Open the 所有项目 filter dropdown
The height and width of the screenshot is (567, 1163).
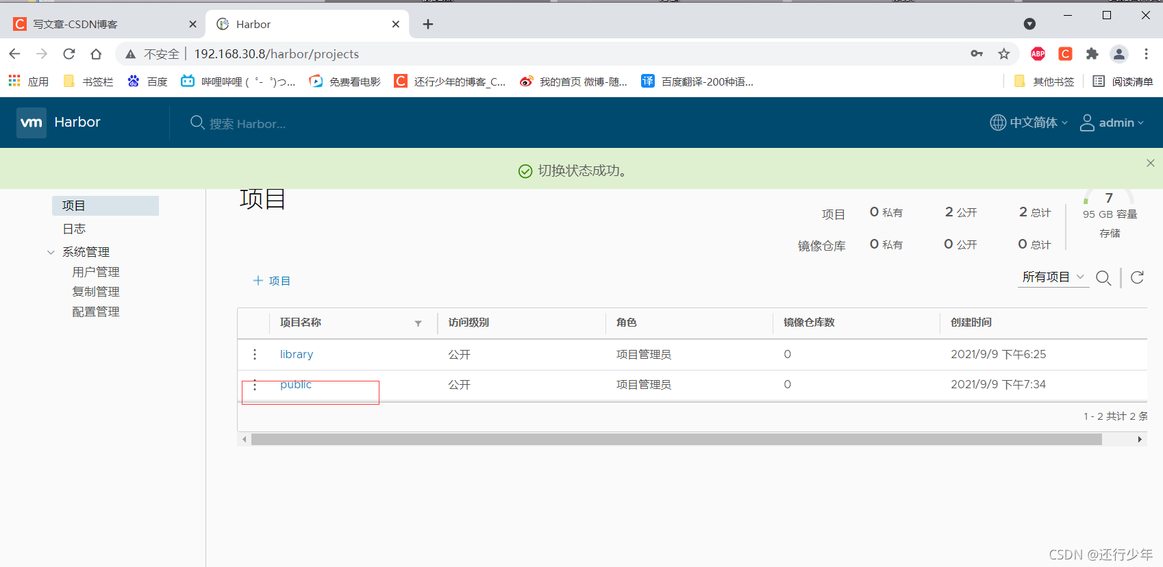click(1053, 277)
